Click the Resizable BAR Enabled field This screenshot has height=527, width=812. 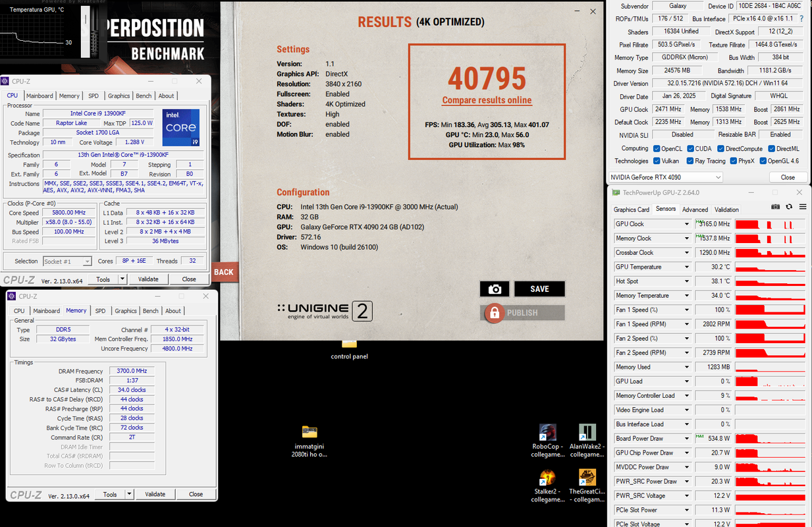780,135
